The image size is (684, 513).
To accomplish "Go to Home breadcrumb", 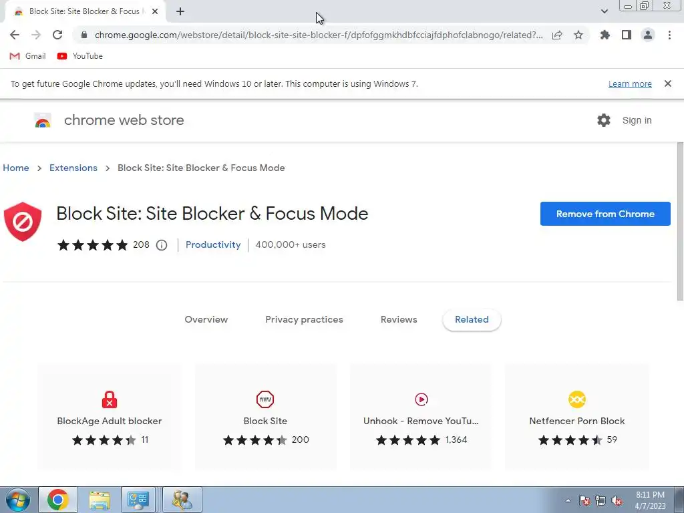I will (x=16, y=168).
